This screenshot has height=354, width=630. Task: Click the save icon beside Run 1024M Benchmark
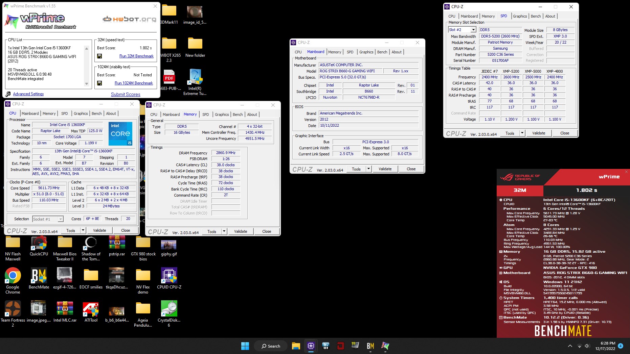[x=99, y=83]
